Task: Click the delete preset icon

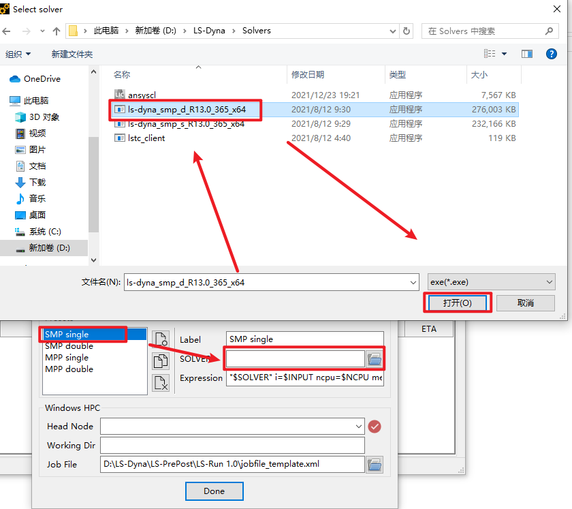Action: tap(160, 382)
